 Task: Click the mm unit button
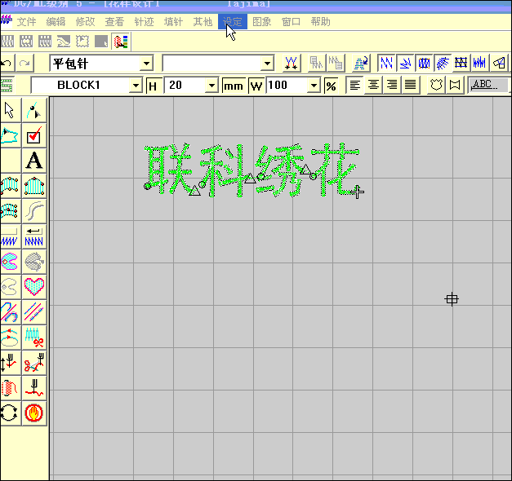coord(234,85)
